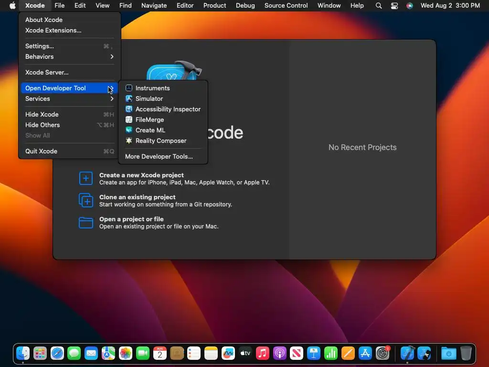The width and height of the screenshot is (489, 367).
Task: Open FaceTime from the Dock
Action: [142, 353]
